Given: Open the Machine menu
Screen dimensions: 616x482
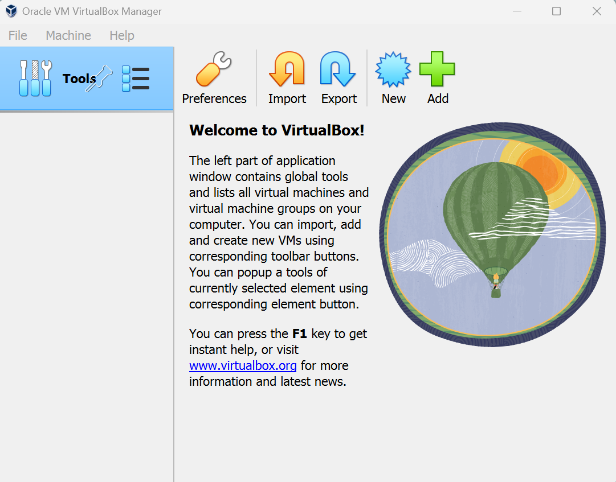Looking at the screenshot, I should click(68, 35).
